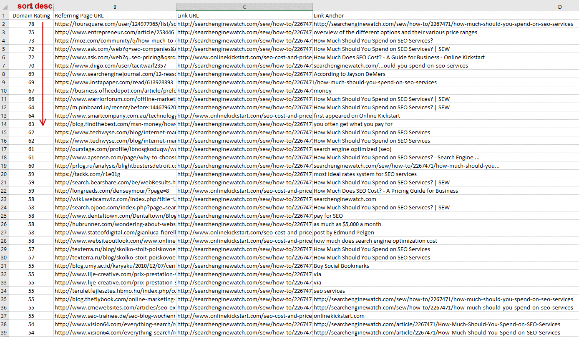Select the Domain Rating cell showing 60
Image resolution: width=579 pixels, height=337 pixels.
coord(31,166)
